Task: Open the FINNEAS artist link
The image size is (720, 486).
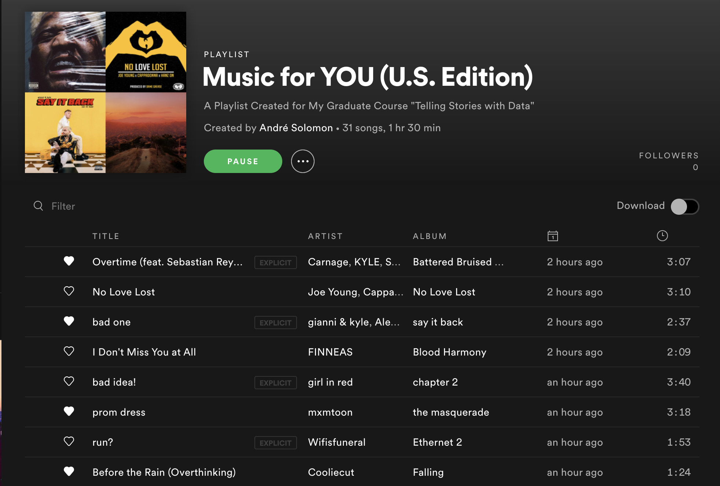Action: click(x=330, y=352)
